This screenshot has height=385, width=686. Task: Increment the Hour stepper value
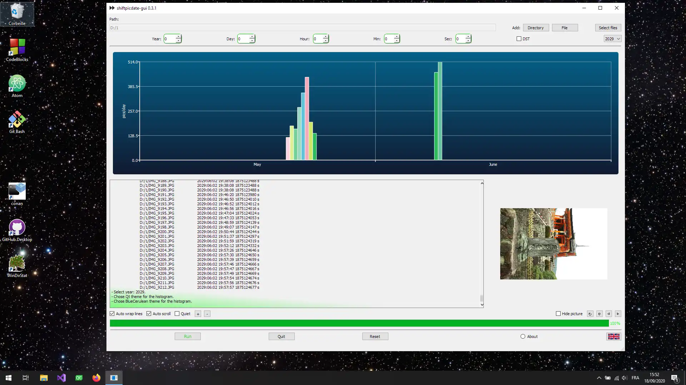tap(326, 37)
